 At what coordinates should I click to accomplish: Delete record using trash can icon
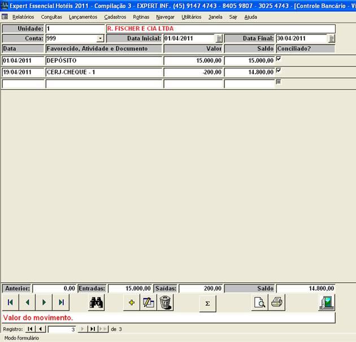[x=165, y=302]
